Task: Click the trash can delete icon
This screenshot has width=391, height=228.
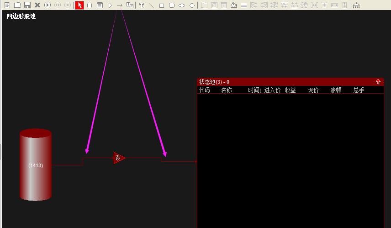Action: coord(224,5)
